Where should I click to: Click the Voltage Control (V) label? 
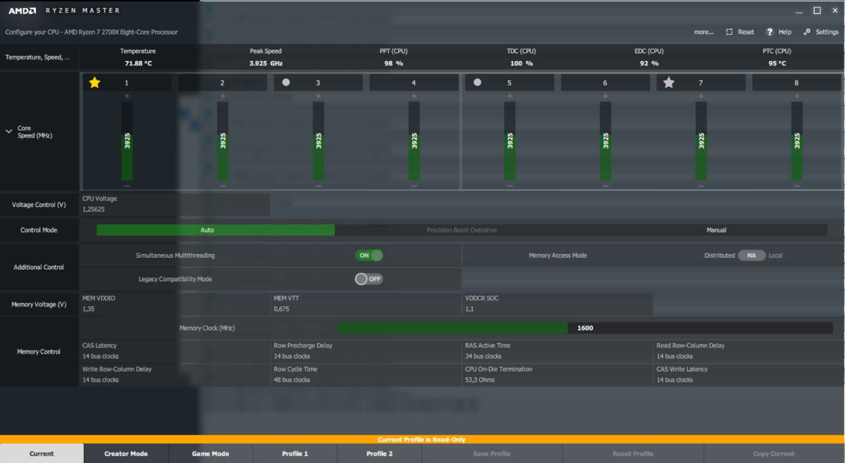39,205
